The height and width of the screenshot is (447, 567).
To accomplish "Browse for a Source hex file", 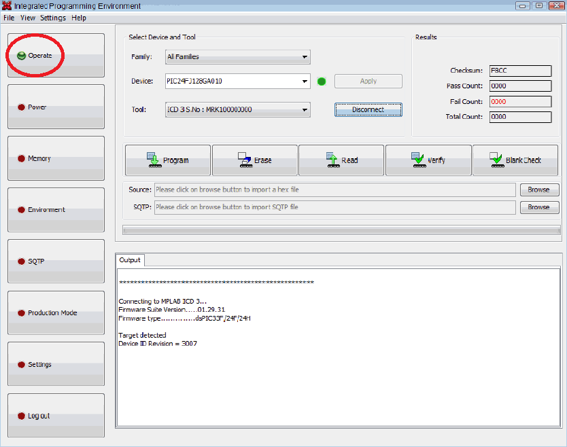I will click(x=538, y=190).
